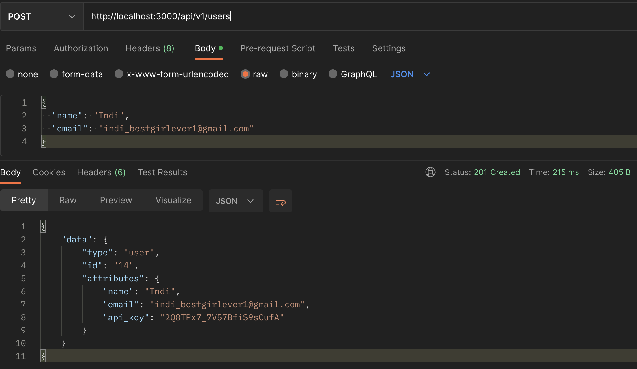Image resolution: width=637 pixels, height=369 pixels.
Task: Open the Pre-request Script tab
Action: point(278,48)
